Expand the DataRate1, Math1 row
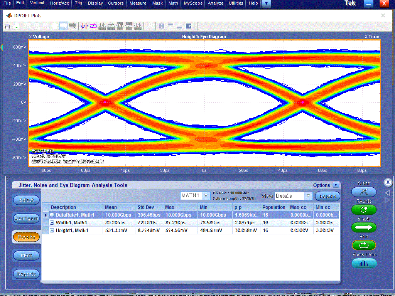This screenshot has height=296, width=395. (52, 215)
